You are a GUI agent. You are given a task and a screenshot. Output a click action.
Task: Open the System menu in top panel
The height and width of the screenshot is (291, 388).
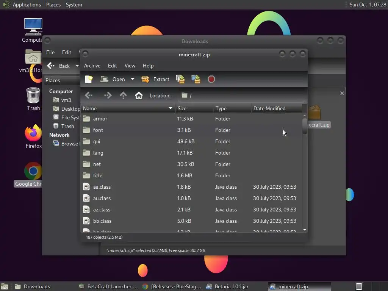click(74, 5)
